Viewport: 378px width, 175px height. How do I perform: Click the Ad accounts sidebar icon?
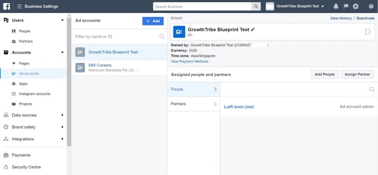pyautogui.click(x=14, y=74)
